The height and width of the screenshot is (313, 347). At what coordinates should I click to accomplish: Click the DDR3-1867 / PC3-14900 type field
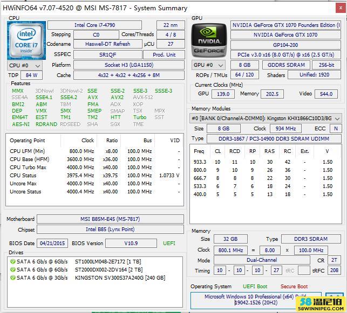274,138
